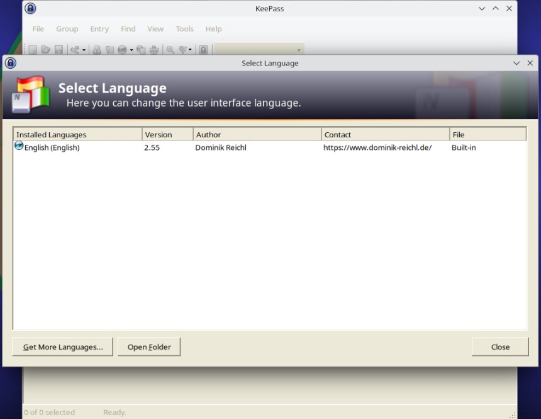The image size is (541, 419).
Task: Click the Select Language dialog lock icon
Action: click(11, 63)
